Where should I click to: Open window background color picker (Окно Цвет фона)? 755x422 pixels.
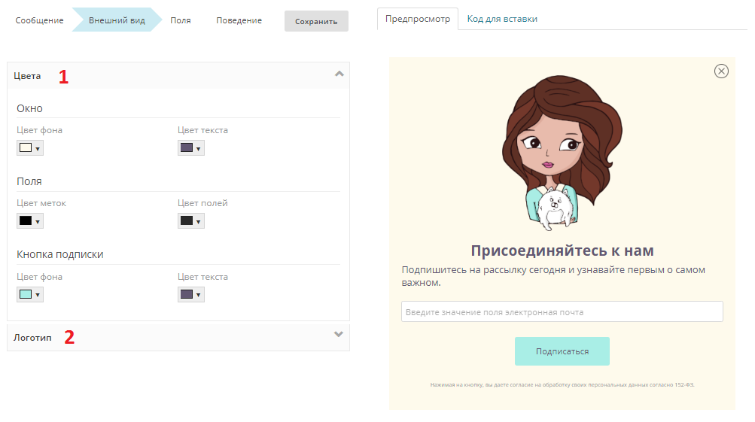(29, 148)
